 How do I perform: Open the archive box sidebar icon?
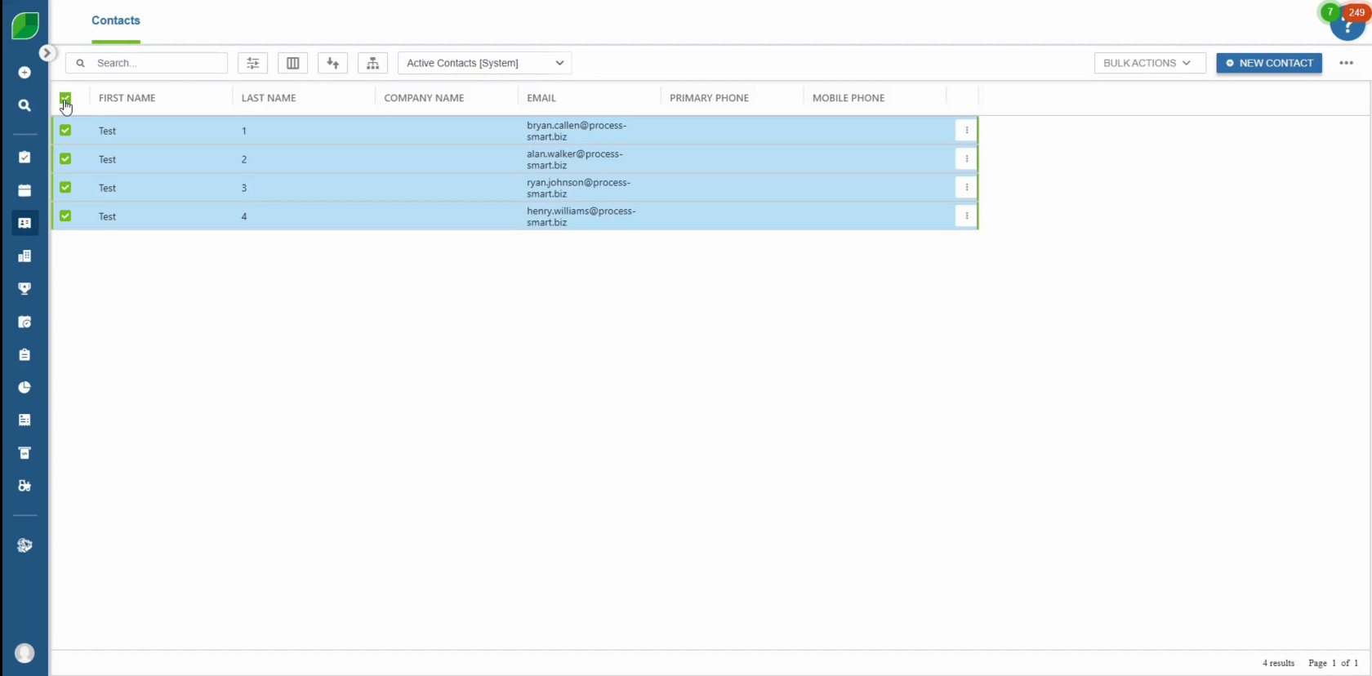pos(24,452)
